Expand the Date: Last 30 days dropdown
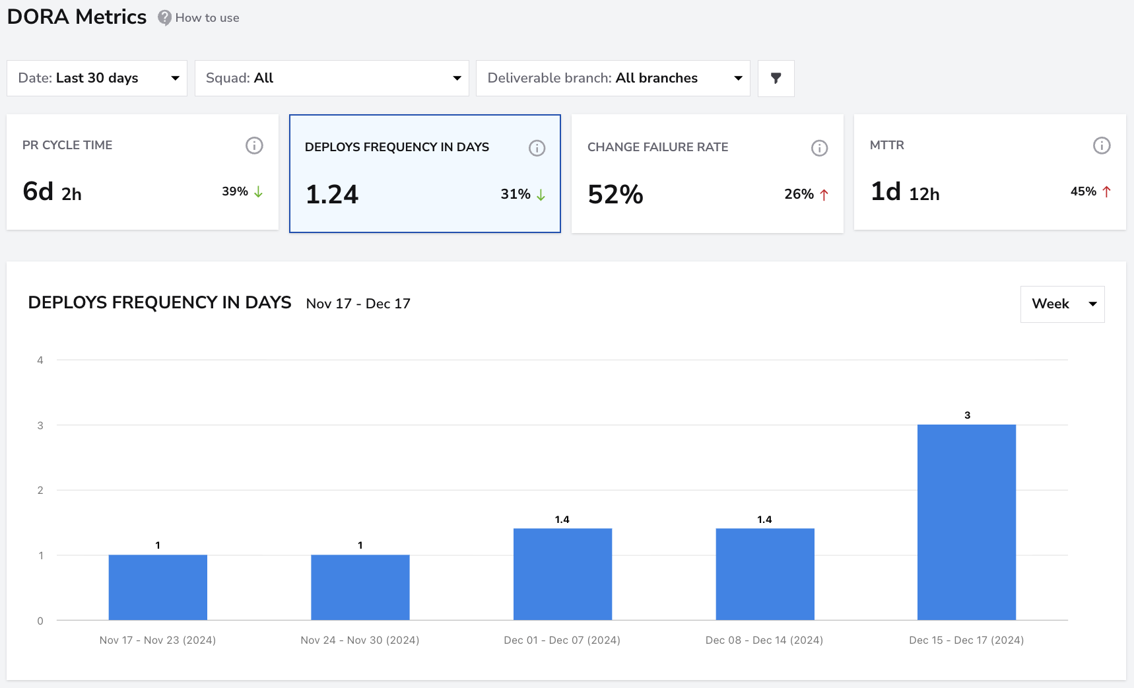The width and height of the screenshot is (1134, 688). pyautogui.click(x=97, y=79)
